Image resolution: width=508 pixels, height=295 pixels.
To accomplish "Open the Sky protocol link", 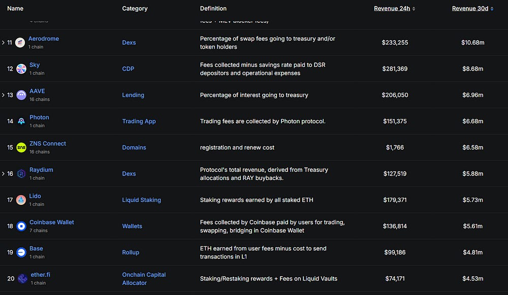I will pos(35,64).
